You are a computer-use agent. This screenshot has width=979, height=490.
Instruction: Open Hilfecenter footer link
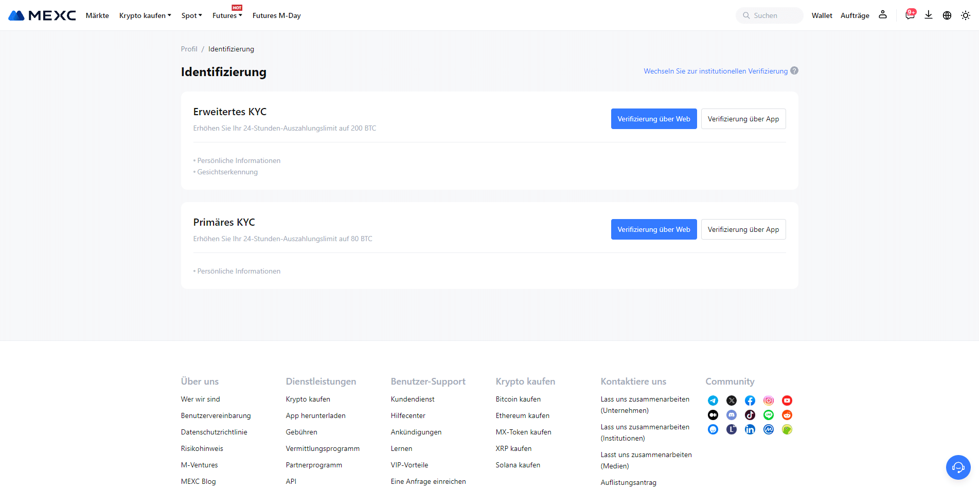[x=408, y=415]
